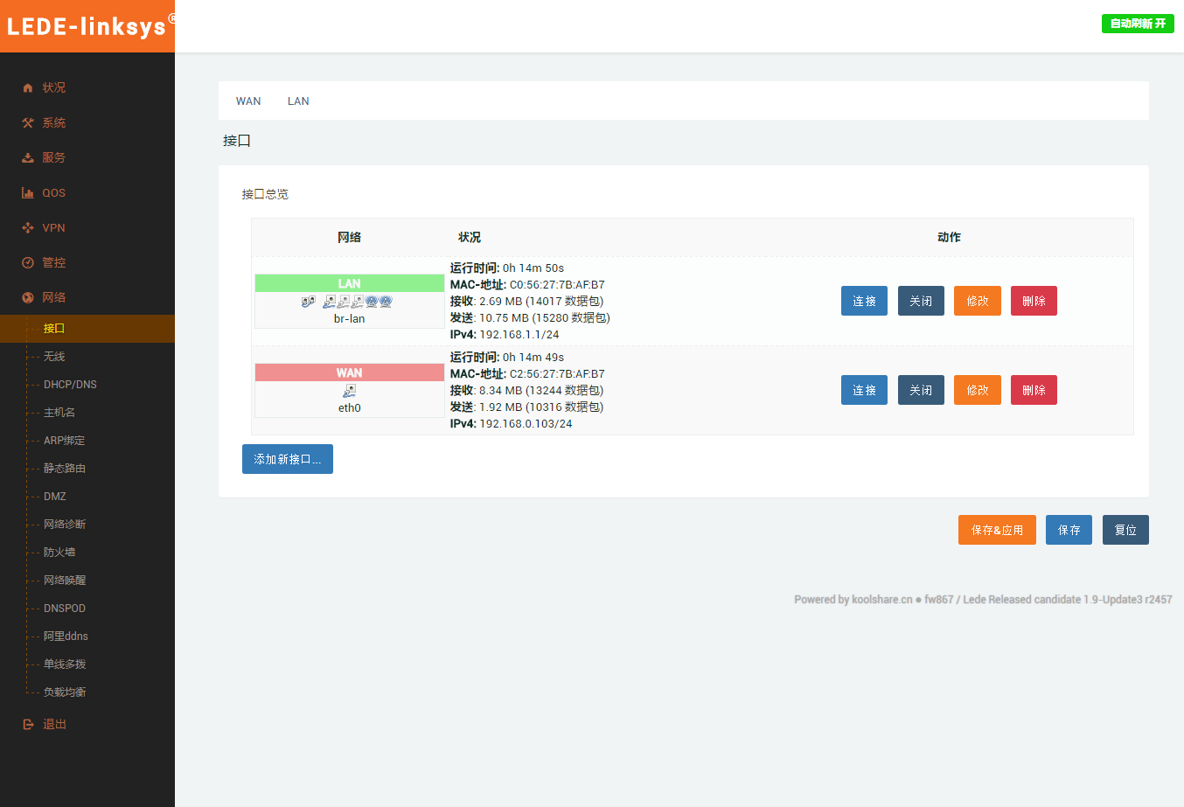Collapse the 网络 sidebar menu
1184x807 pixels.
pyautogui.click(x=54, y=297)
